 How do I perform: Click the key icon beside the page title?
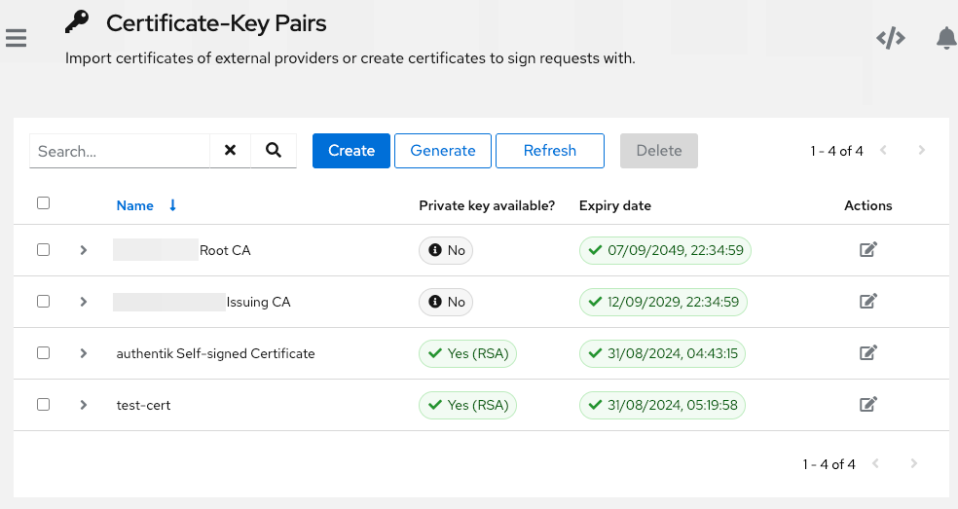coord(77,22)
